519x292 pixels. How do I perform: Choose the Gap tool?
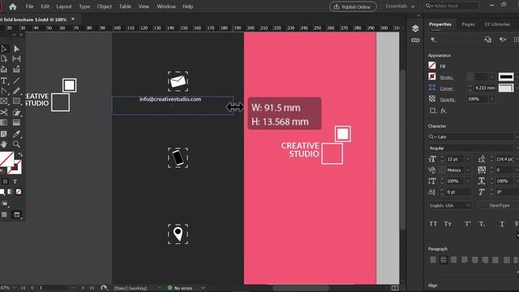[x=16, y=59]
